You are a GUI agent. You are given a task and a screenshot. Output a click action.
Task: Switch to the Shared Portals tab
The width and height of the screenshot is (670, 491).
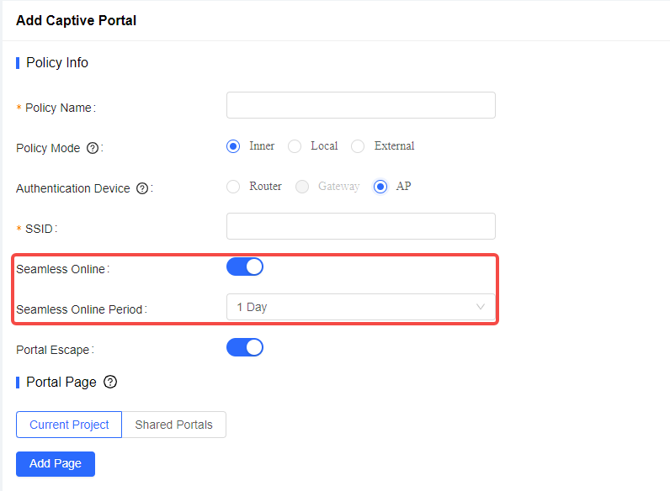[x=174, y=425]
